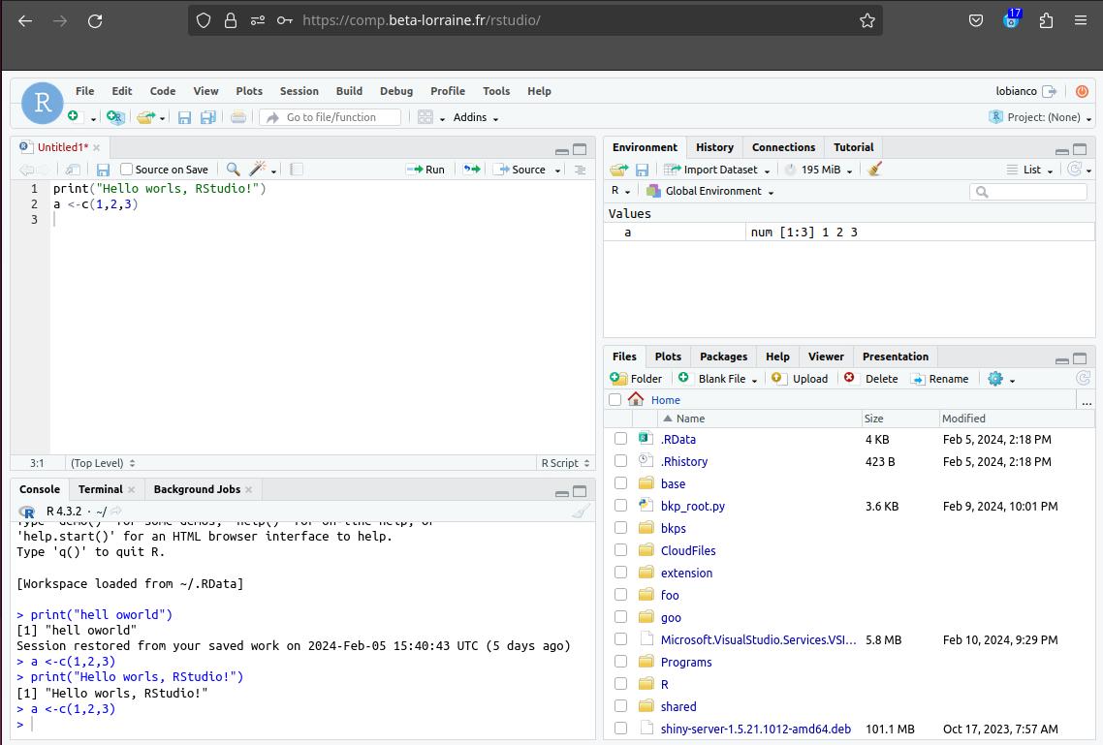Clear the workspace with the broom icon
This screenshot has width=1103, height=745.
pos(873,169)
